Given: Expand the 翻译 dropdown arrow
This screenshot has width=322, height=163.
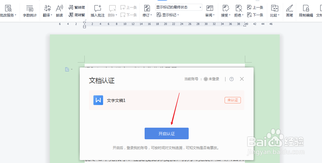Looking at the screenshot, I should coord(51,15).
